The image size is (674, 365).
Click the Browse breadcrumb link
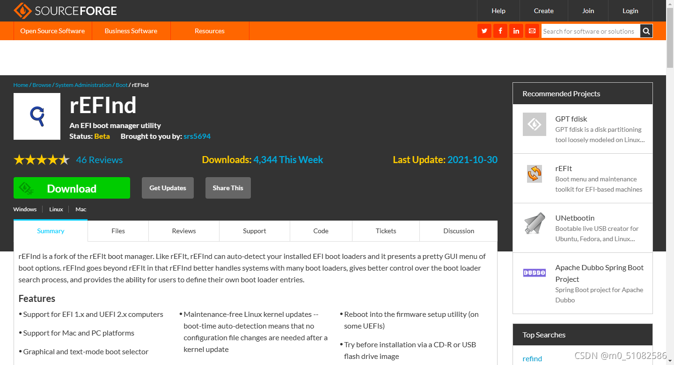click(42, 85)
